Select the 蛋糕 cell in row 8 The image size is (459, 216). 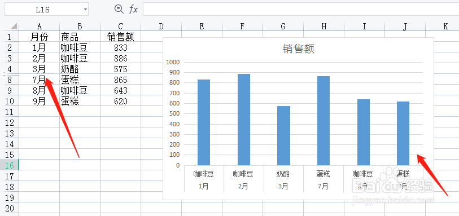tap(80, 80)
